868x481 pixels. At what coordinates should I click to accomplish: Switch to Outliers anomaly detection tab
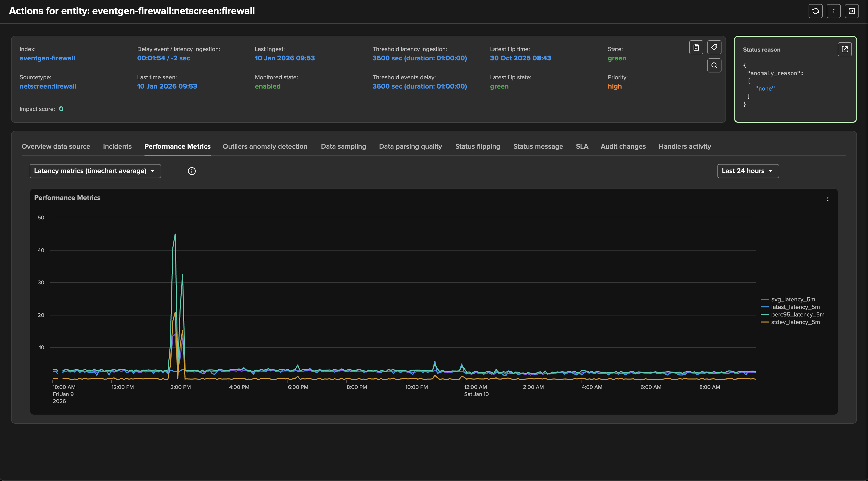pyautogui.click(x=265, y=146)
